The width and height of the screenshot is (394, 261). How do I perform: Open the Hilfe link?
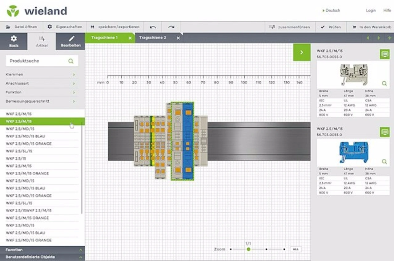coord(387,10)
